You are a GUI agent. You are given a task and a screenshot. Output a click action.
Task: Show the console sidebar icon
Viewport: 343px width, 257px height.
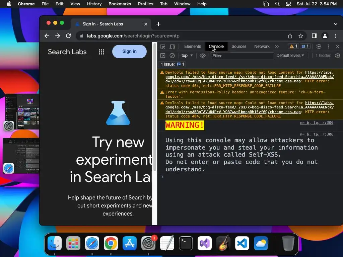163,56
